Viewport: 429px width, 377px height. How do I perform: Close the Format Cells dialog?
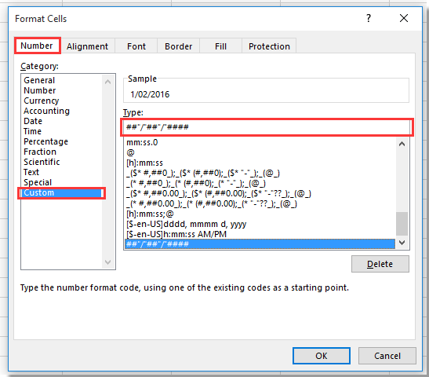pyautogui.click(x=404, y=18)
